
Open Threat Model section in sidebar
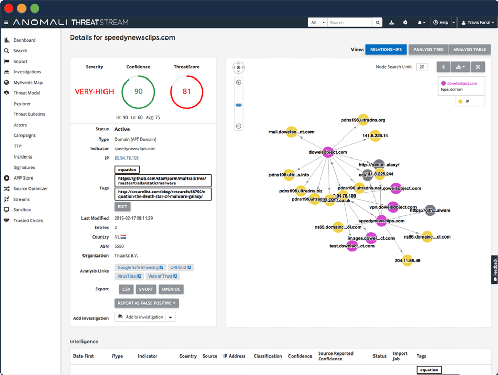coord(27,93)
